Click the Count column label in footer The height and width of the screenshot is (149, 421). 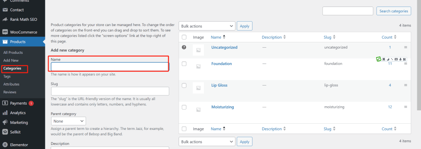(x=387, y=129)
